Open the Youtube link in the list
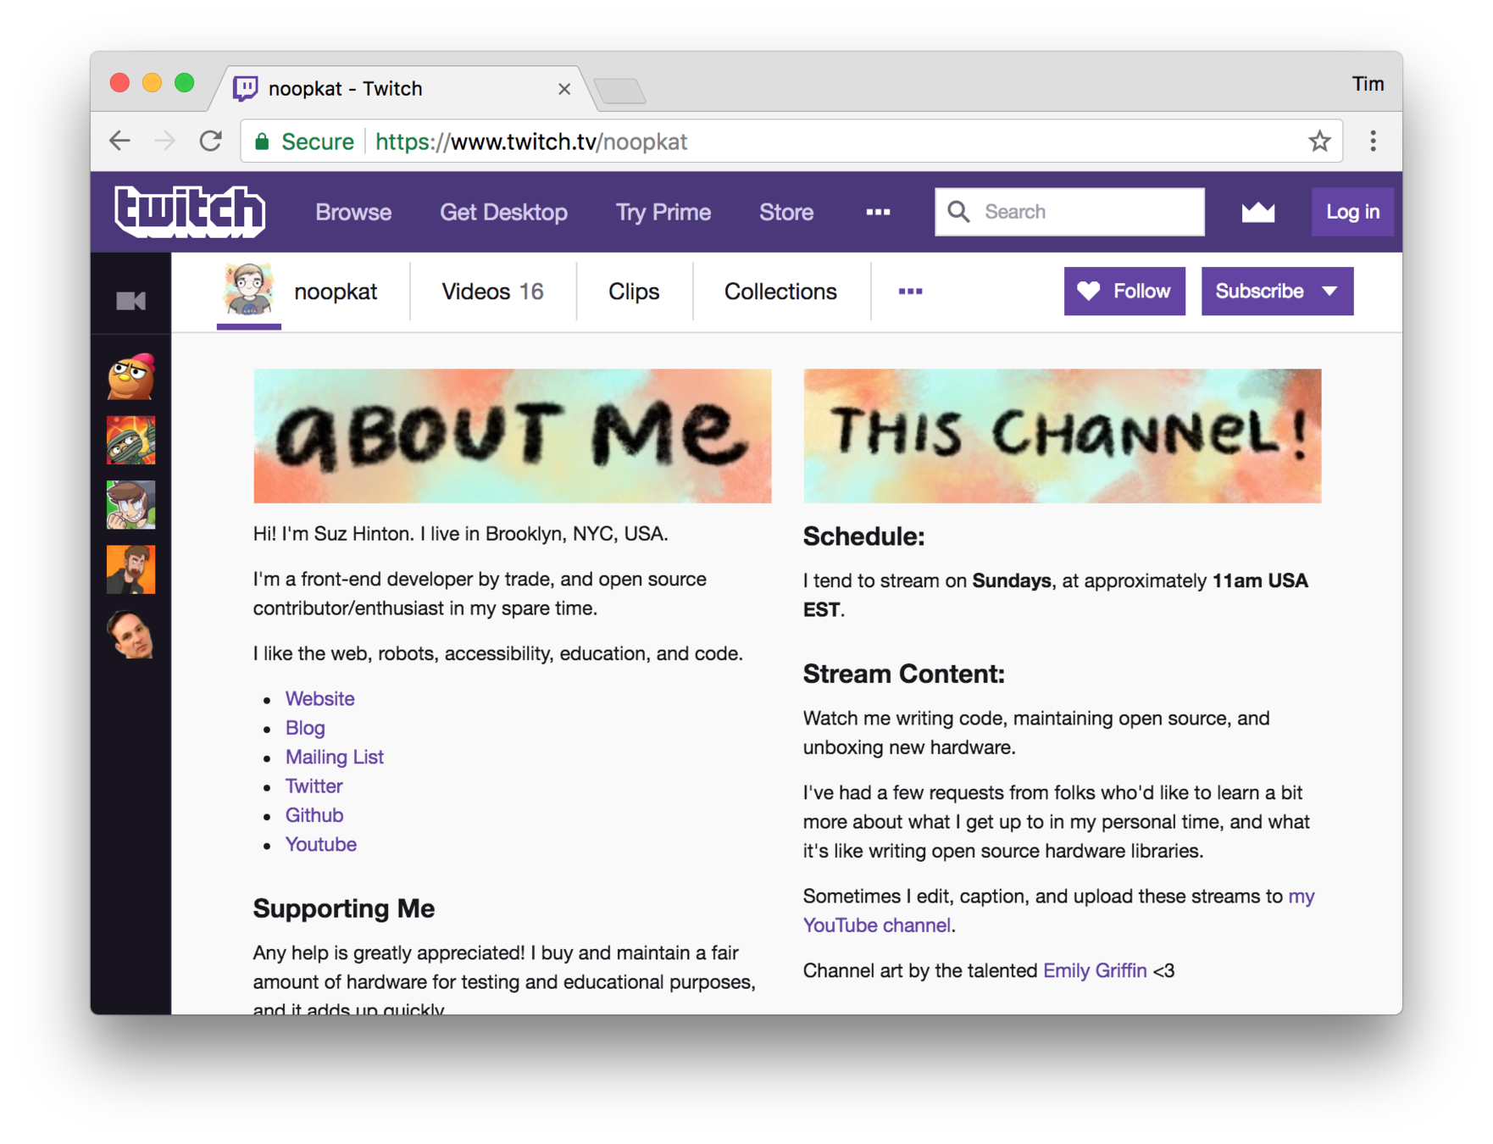The width and height of the screenshot is (1493, 1144). [x=320, y=845]
